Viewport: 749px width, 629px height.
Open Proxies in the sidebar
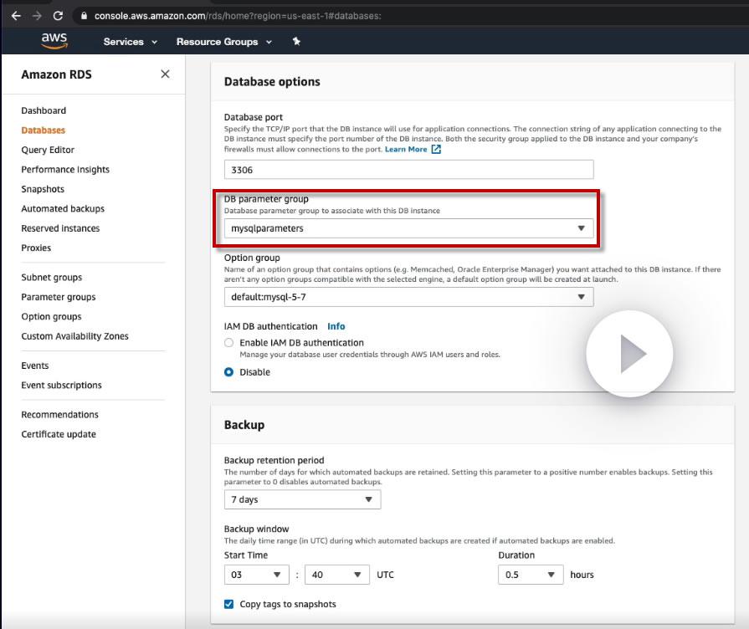click(x=36, y=248)
